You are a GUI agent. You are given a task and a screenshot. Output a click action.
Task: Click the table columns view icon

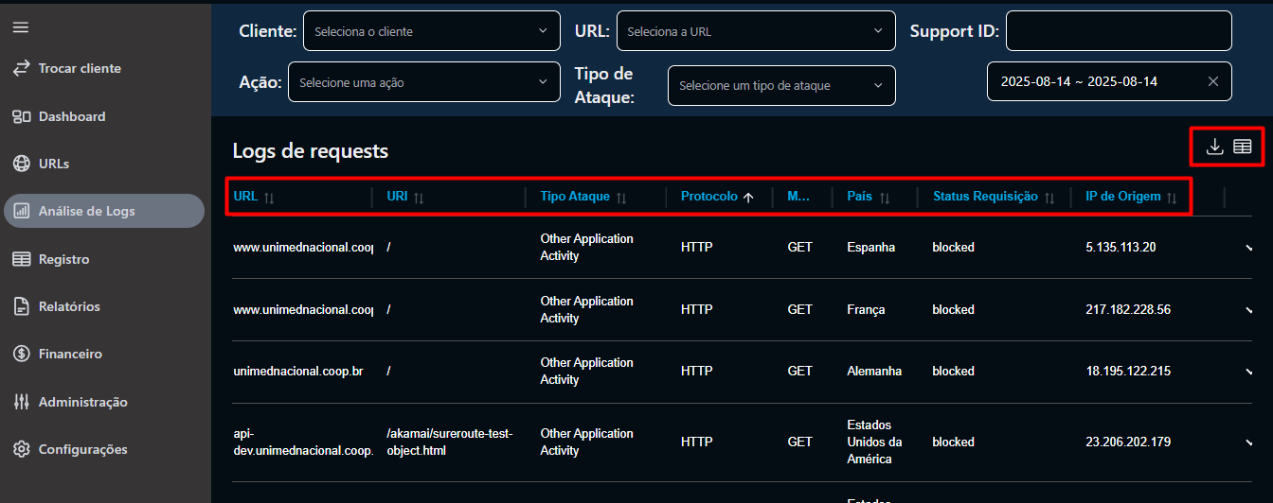click(1243, 147)
